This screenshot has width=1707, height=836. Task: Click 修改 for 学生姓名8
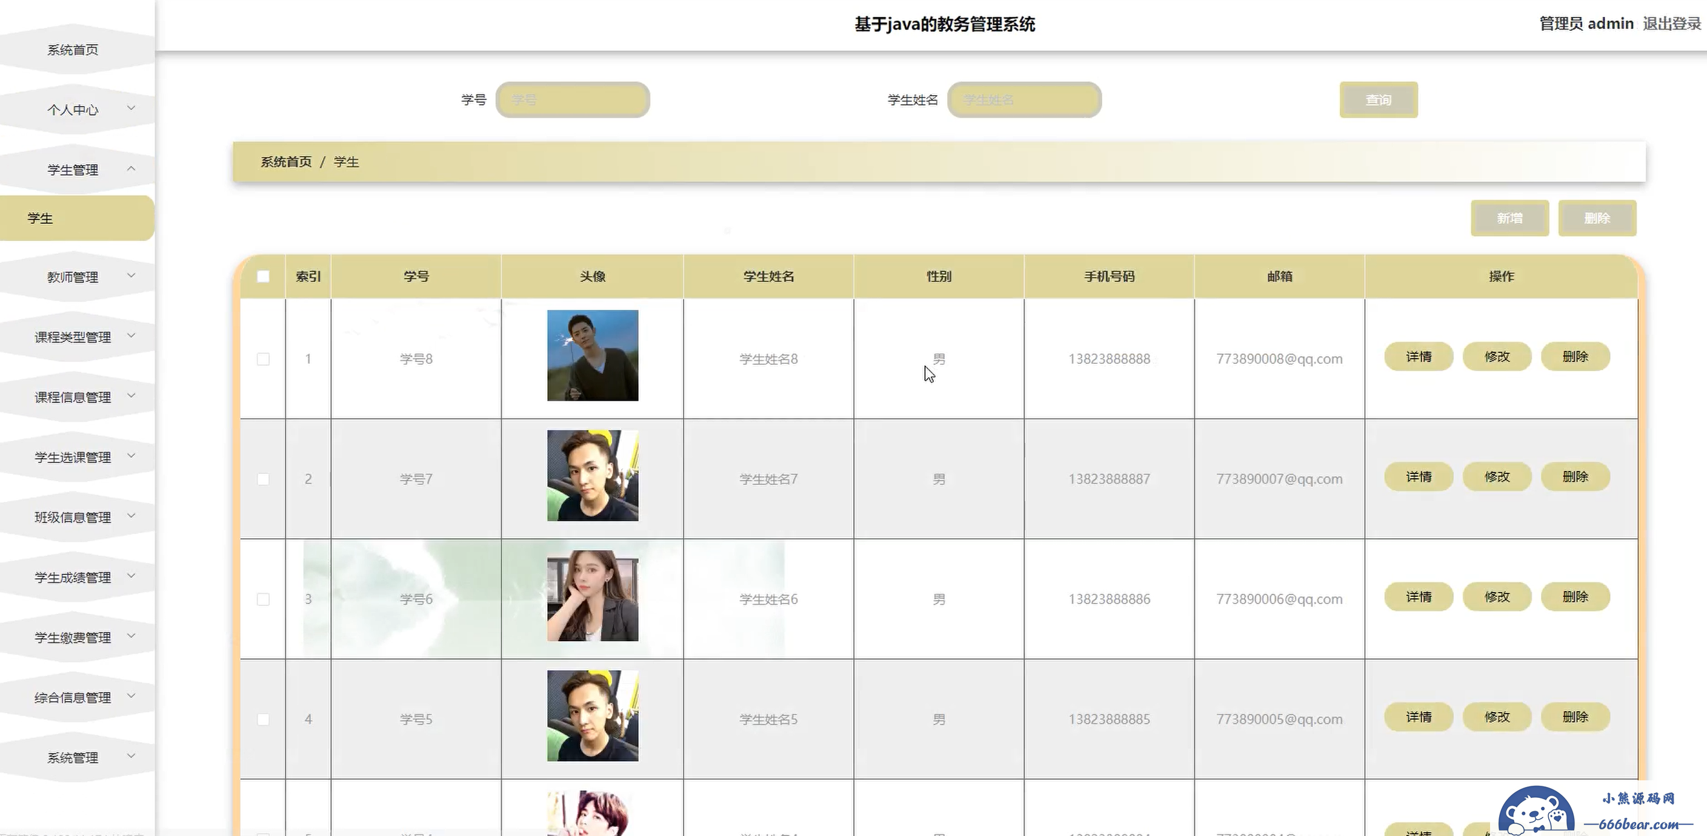click(1497, 357)
